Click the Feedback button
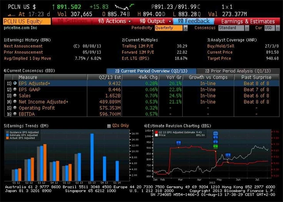283x202 pixels. point(194,21)
